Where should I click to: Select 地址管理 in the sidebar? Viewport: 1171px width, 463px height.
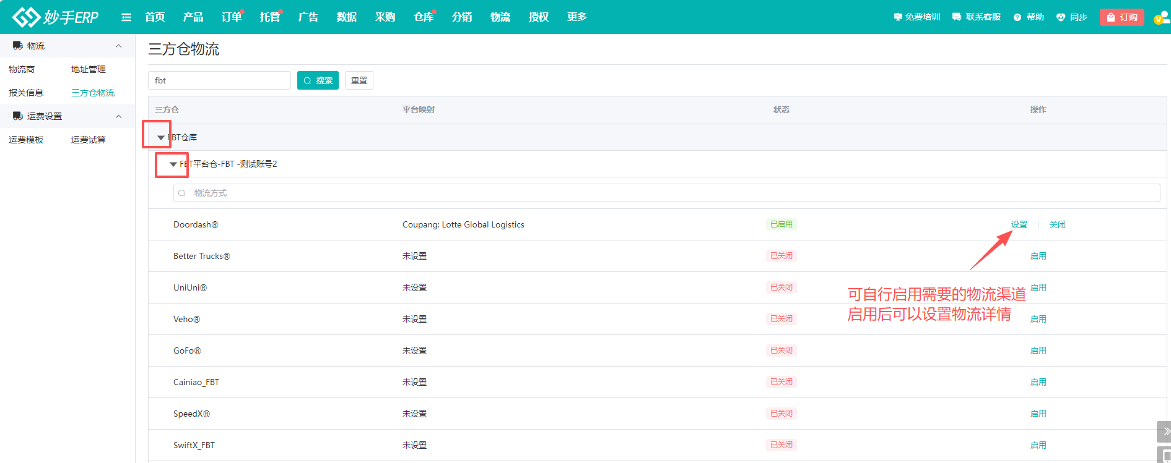pyautogui.click(x=89, y=69)
